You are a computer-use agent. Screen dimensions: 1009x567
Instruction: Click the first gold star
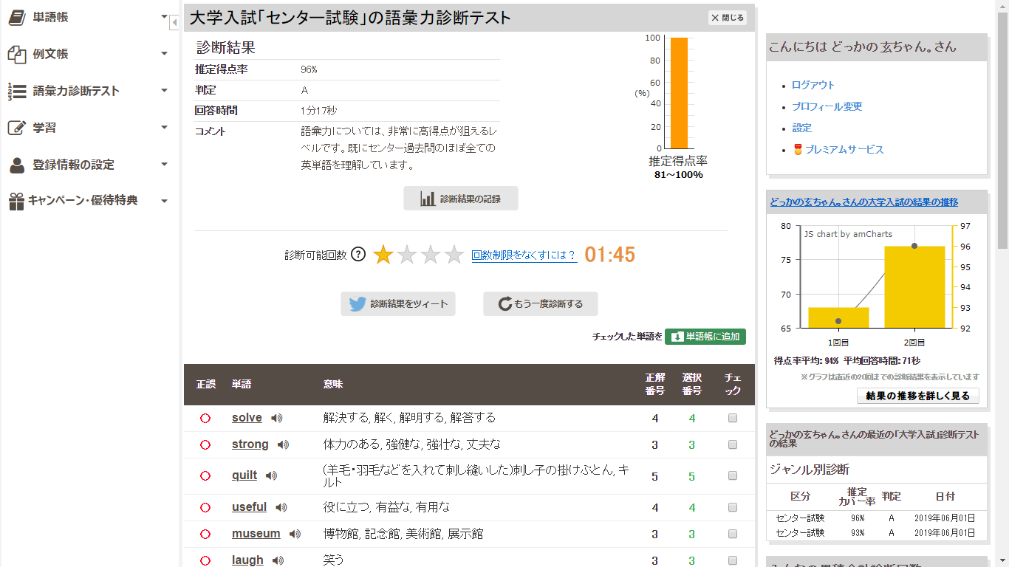(x=383, y=255)
